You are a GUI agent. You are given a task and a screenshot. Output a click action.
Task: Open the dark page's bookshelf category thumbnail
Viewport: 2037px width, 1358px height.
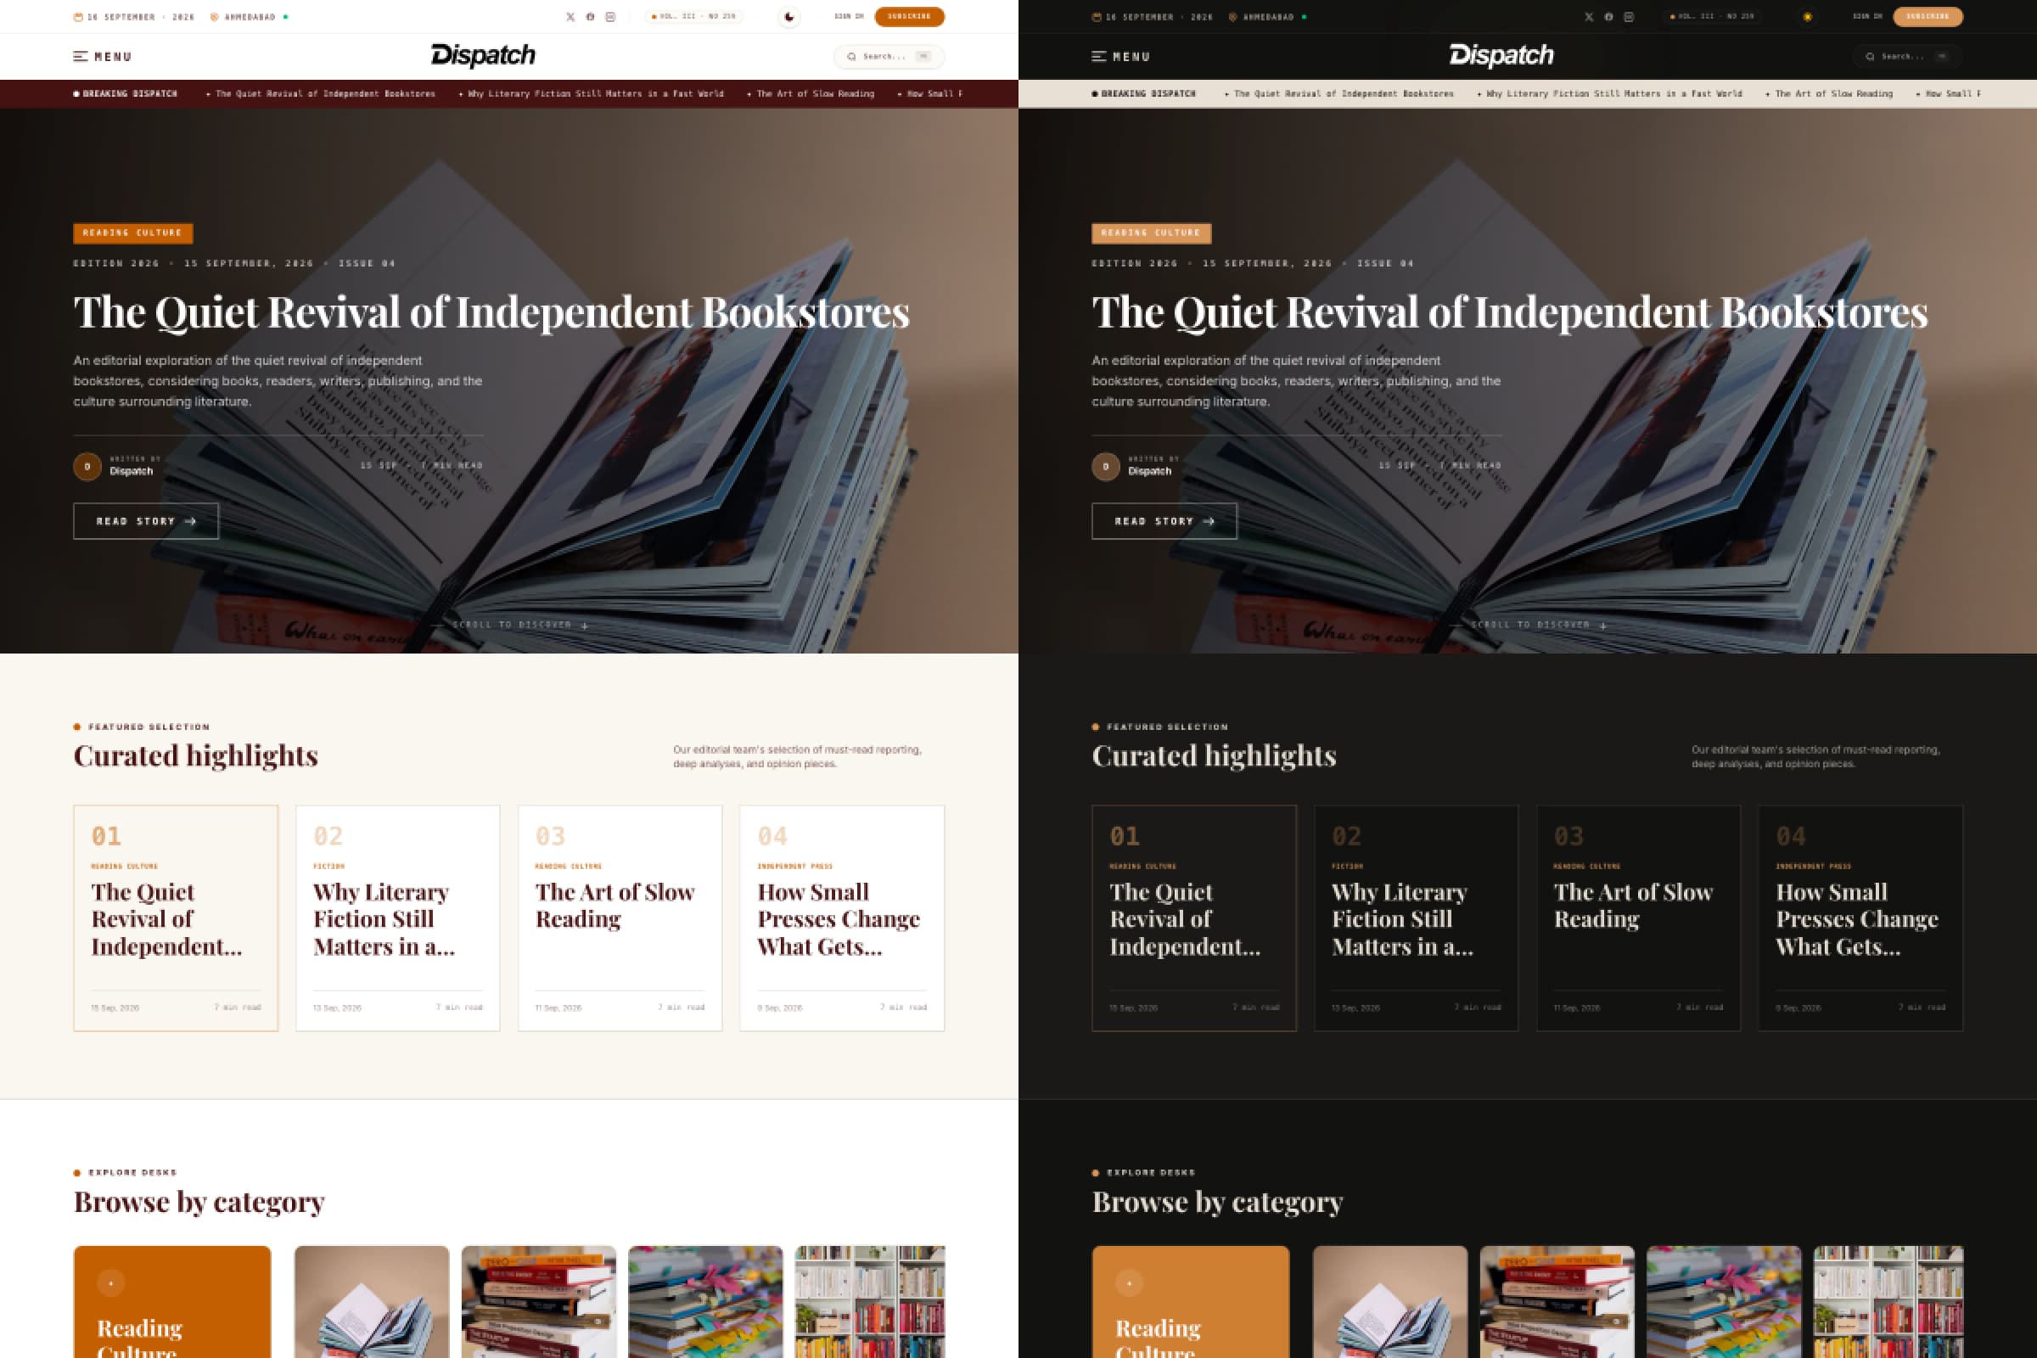pyautogui.click(x=1889, y=1302)
